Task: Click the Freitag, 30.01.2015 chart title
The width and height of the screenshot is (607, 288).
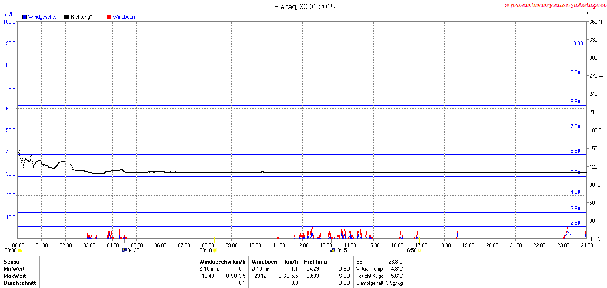Action: pyautogui.click(x=304, y=7)
